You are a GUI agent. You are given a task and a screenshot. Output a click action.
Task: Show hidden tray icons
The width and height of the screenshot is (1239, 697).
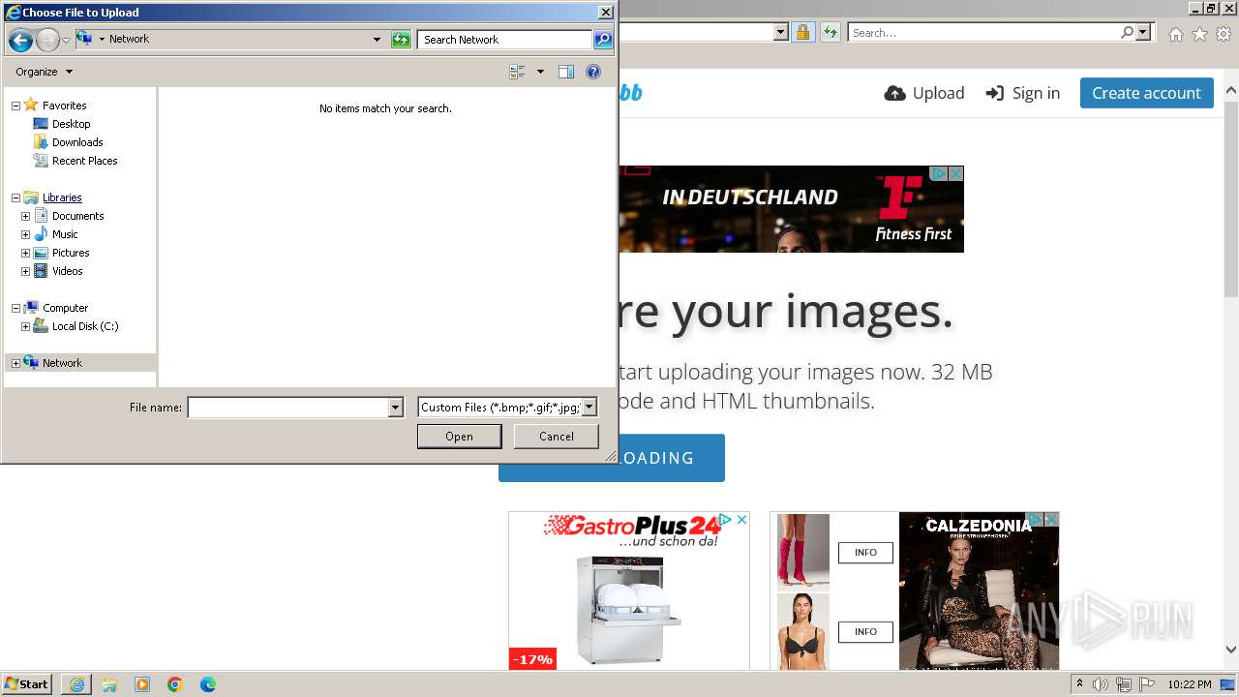pyautogui.click(x=1079, y=684)
